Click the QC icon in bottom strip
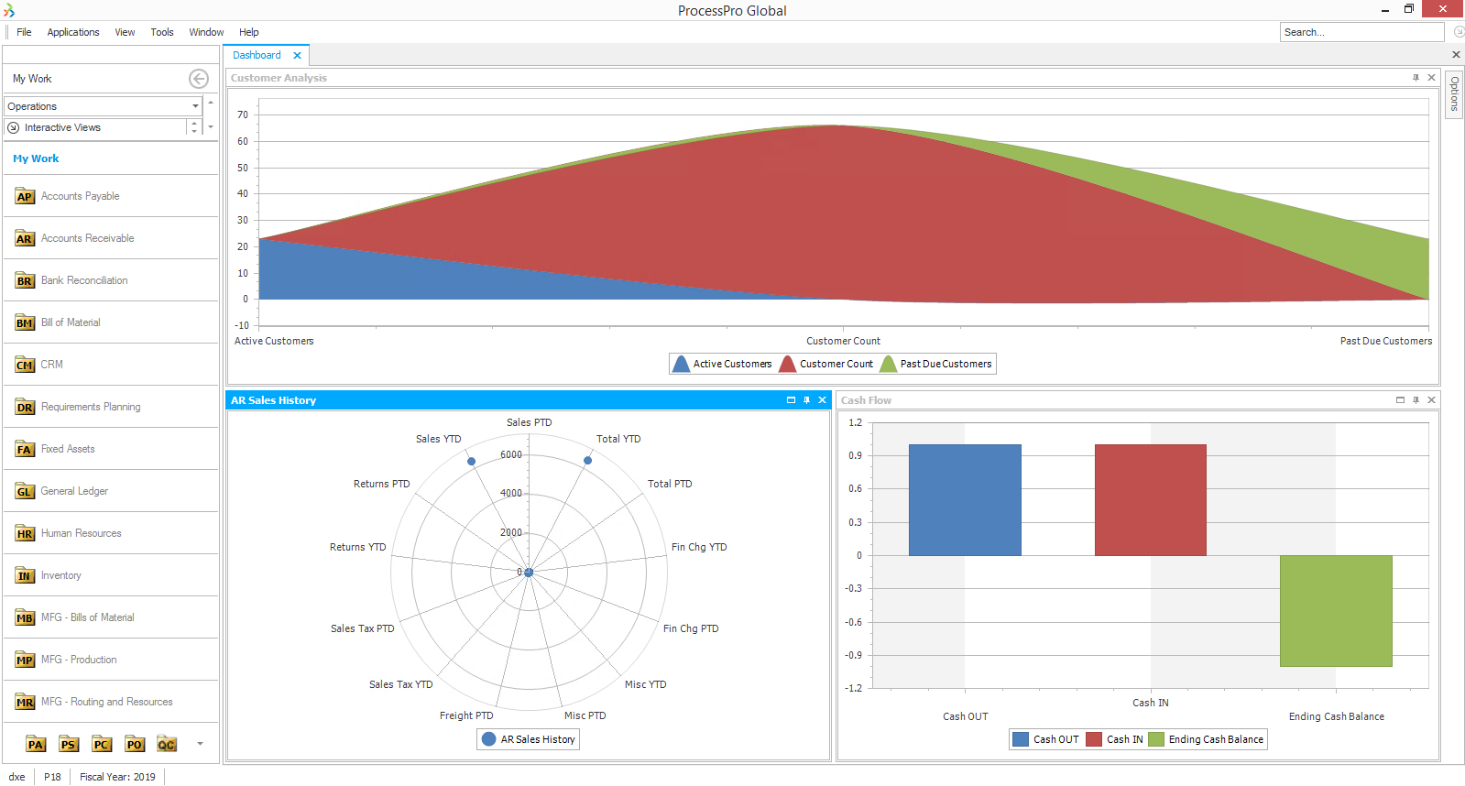The height and width of the screenshot is (786, 1465). pos(166,744)
